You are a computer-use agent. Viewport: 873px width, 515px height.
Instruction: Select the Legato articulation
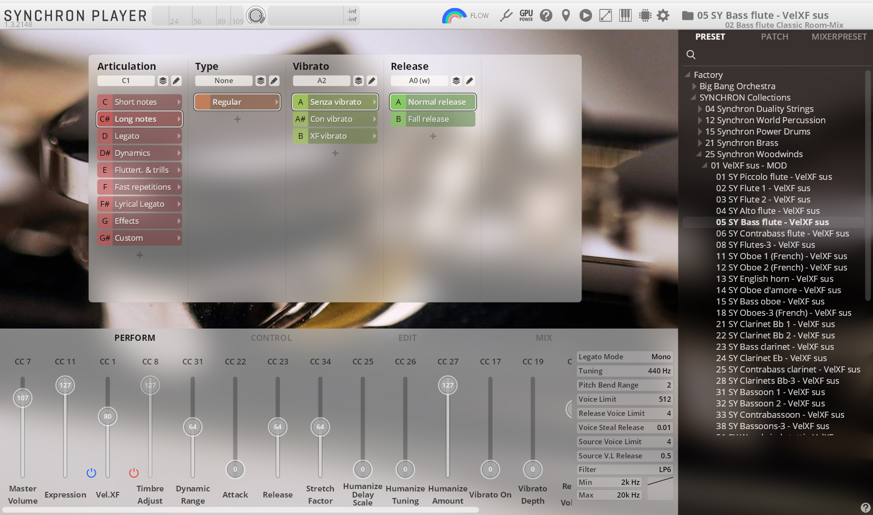pos(140,136)
